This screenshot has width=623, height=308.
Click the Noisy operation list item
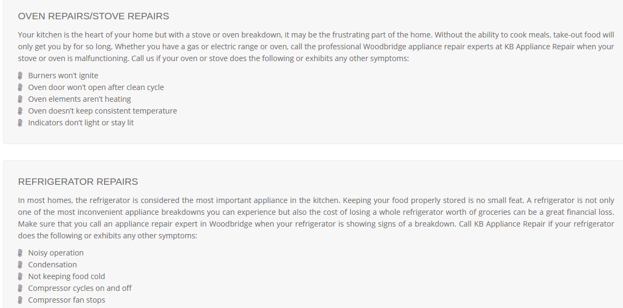(x=56, y=253)
